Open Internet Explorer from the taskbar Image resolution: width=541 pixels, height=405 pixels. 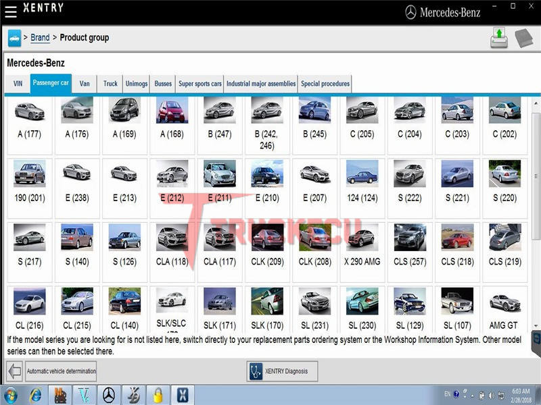pos(34,394)
